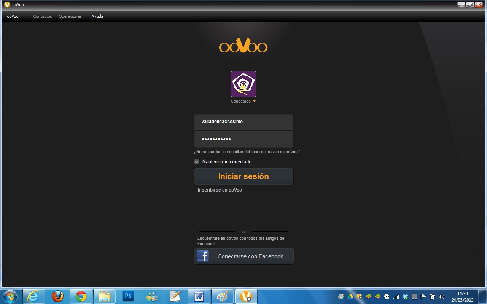Click Inscribirse en ooVoo link
The width and height of the screenshot is (487, 304).
[220, 190]
